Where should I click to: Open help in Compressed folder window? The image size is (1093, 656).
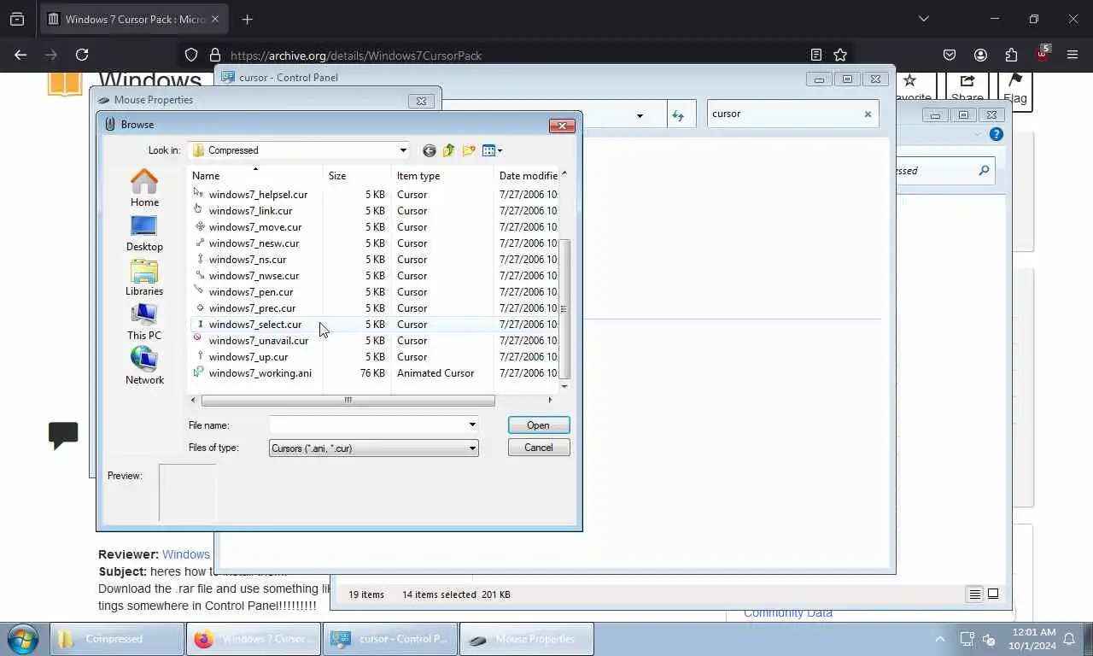[996, 134]
